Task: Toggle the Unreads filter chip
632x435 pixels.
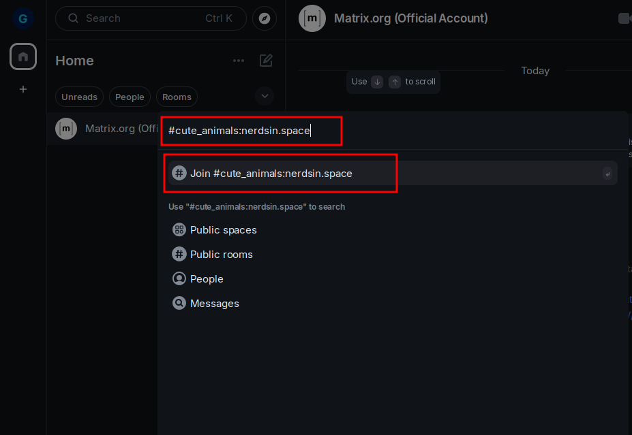Action: (x=79, y=97)
